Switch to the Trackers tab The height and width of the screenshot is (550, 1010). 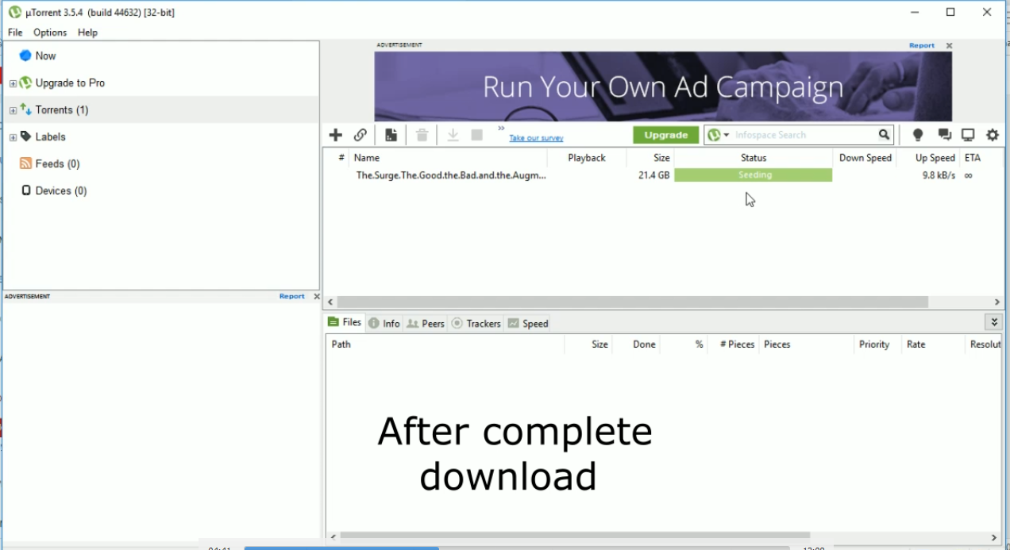pyautogui.click(x=476, y=323)
